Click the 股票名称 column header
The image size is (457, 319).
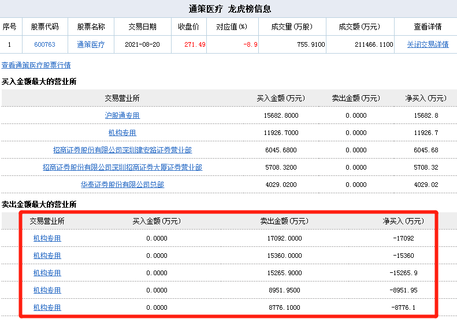click(x=91, y=27)
